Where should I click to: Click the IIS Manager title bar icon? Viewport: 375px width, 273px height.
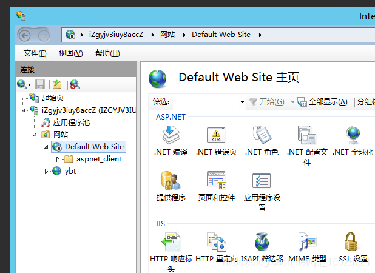click(21, 16)
